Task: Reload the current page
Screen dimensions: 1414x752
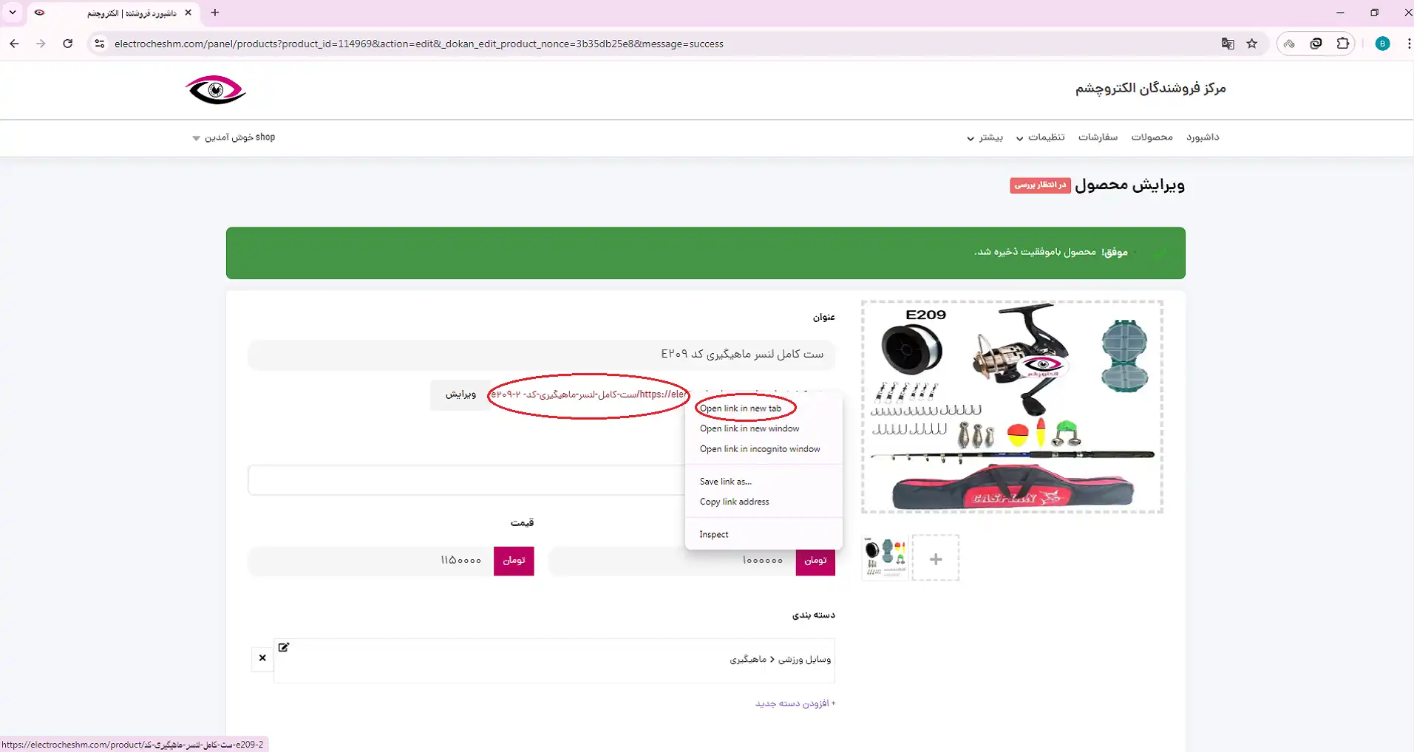Action: tap(67, 44)
